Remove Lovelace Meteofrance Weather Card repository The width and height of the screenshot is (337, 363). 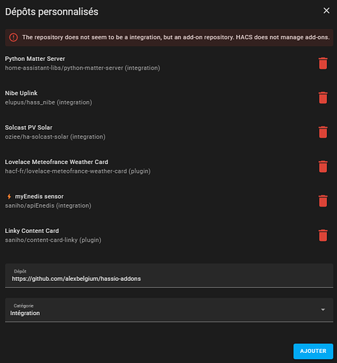point(323,166)
